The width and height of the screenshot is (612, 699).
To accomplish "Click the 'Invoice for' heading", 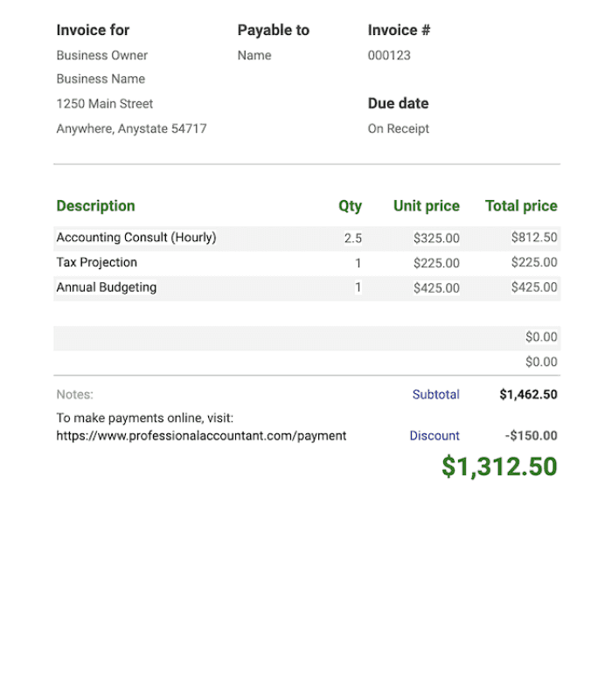I will 93,30.
